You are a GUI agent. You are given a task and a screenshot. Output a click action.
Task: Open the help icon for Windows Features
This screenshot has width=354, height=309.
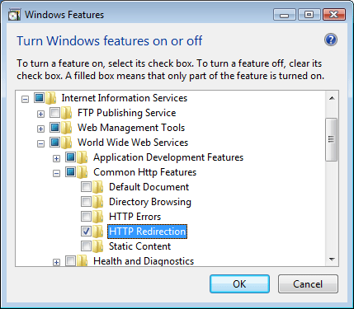[x=331, y=40]
